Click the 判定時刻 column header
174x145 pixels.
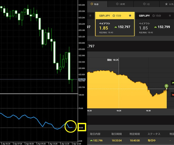point(135,134)
